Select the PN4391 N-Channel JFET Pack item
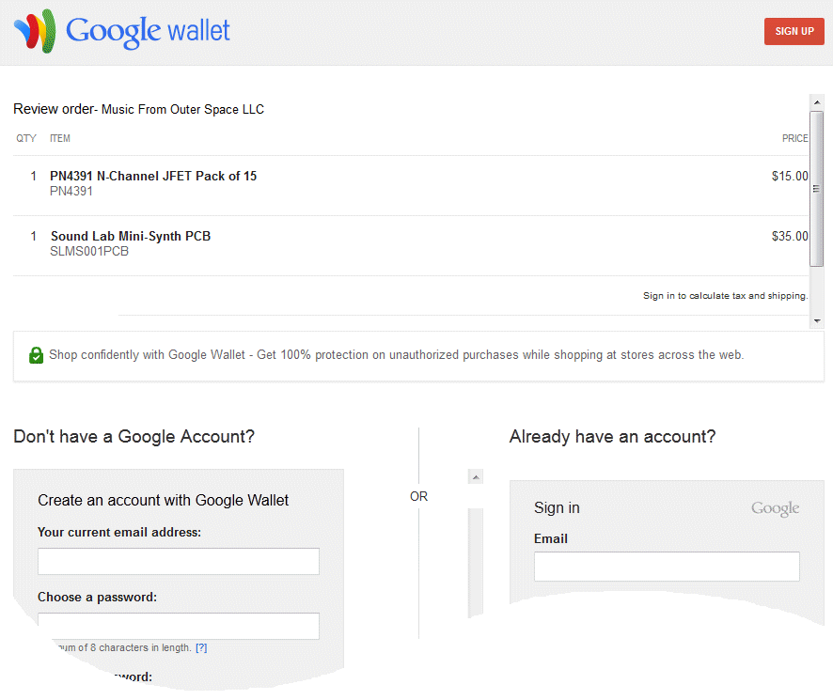Image resolution: width=833 pixels, height=700 pixels. point(153,176)
